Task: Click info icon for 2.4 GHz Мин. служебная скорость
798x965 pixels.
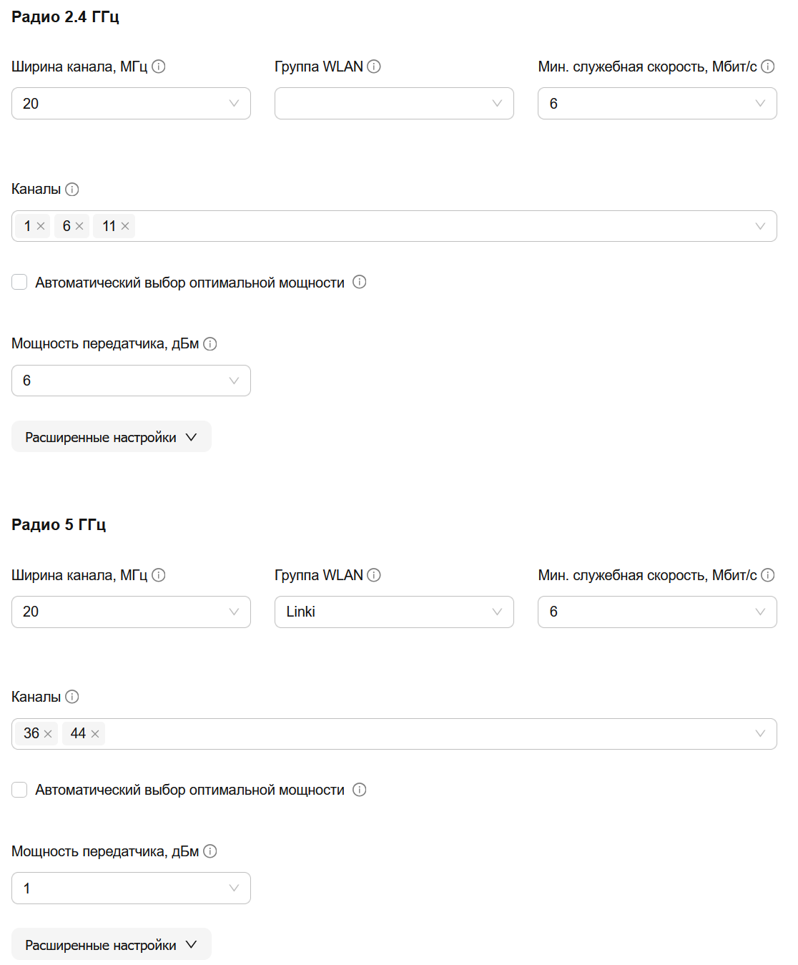Action: [768, 67]
